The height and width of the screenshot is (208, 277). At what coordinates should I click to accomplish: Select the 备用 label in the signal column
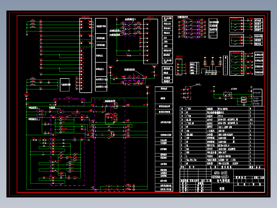[165, 38]
